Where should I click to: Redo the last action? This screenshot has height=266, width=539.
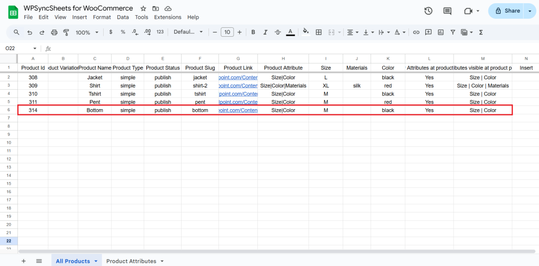click(42, 32)
